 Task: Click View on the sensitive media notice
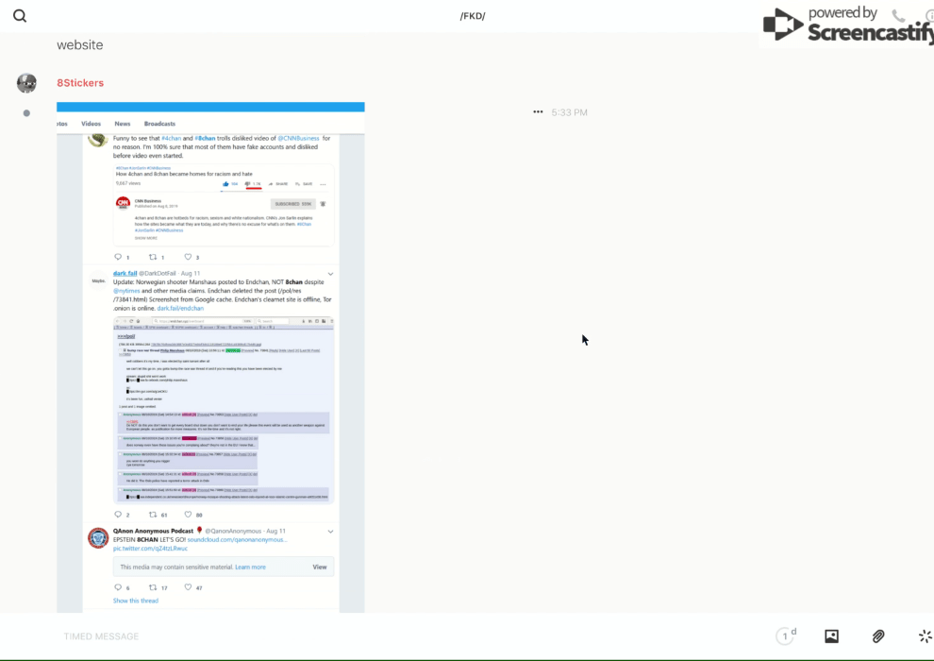(x=319, y=567)
